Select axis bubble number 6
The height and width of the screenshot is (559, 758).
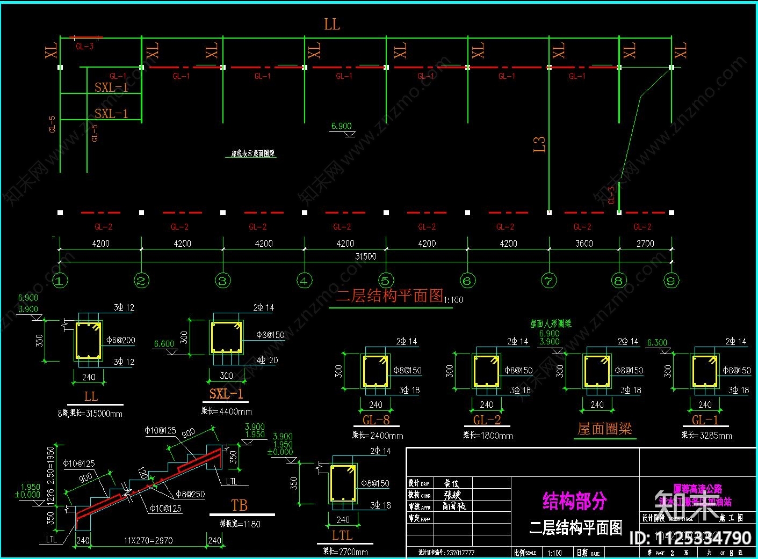tap(467, 281)
